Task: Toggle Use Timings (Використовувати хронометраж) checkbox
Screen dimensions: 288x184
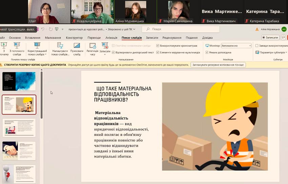Action: coord(158,45)
